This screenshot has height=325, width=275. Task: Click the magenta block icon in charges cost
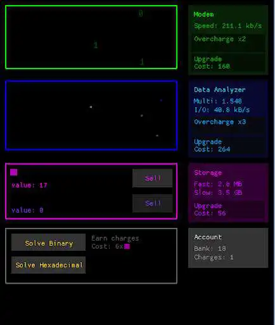[127, 246]
